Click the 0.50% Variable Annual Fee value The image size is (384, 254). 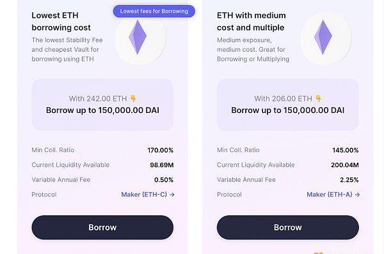click(164, 180)
